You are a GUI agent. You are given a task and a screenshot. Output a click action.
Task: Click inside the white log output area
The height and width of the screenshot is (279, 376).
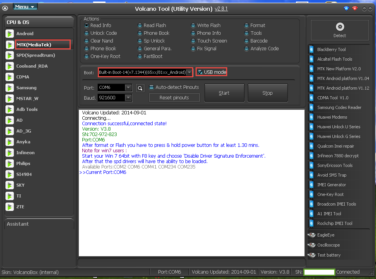tap(192, 183)
